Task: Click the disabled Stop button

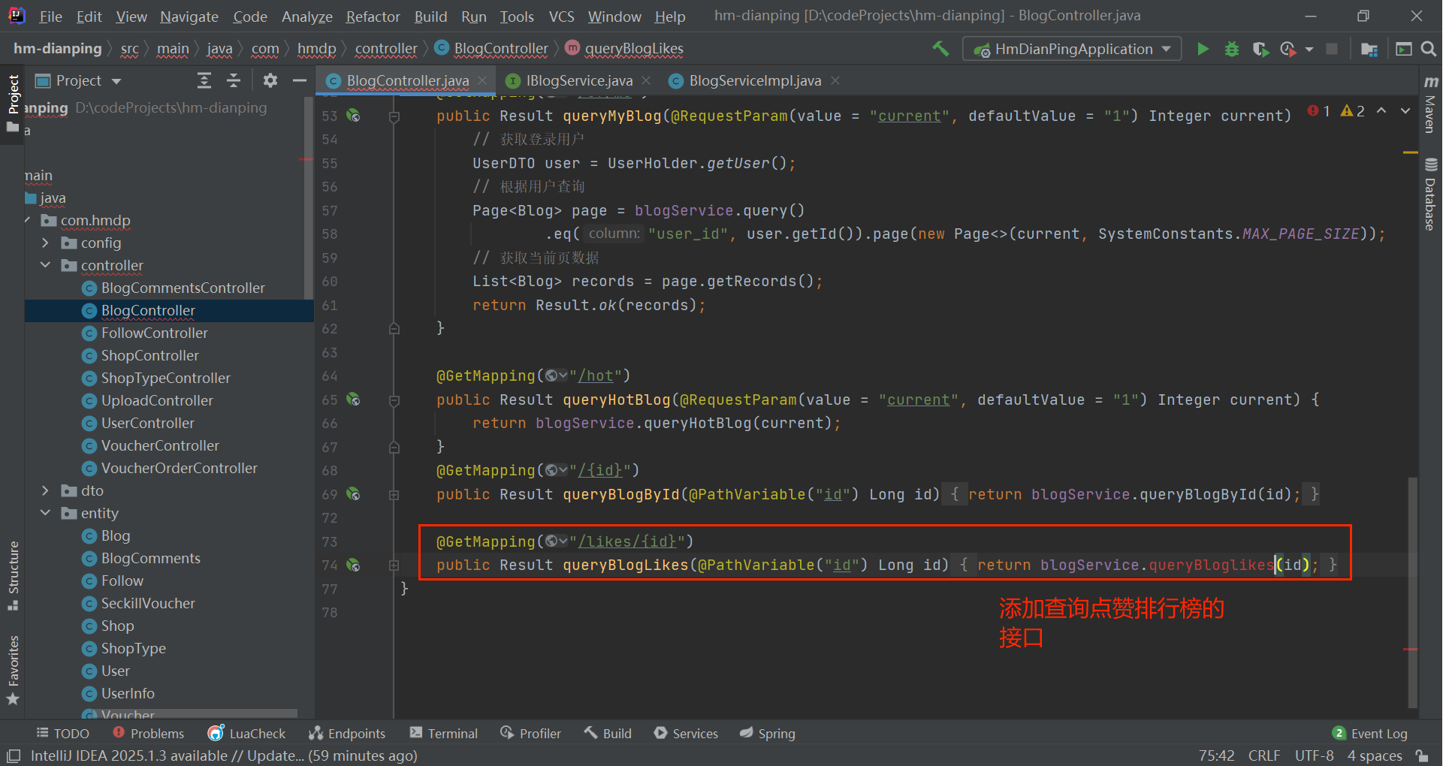Action: (x=1332, y=49)
